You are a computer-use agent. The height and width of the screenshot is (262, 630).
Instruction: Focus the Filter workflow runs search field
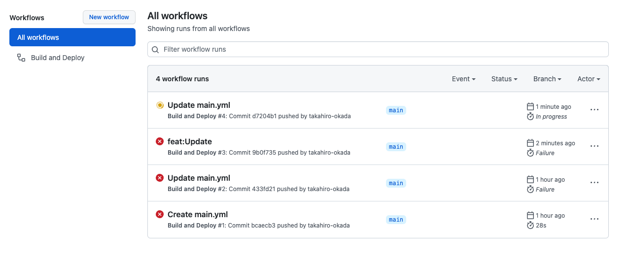coord(378,49)
